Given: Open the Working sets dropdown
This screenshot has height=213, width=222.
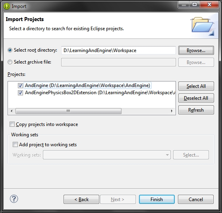Looking at the screenshot, I should click(x=107, y=155).
